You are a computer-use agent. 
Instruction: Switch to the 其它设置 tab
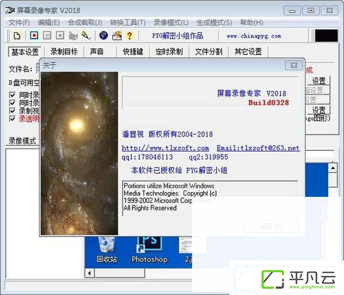(248, 52)
